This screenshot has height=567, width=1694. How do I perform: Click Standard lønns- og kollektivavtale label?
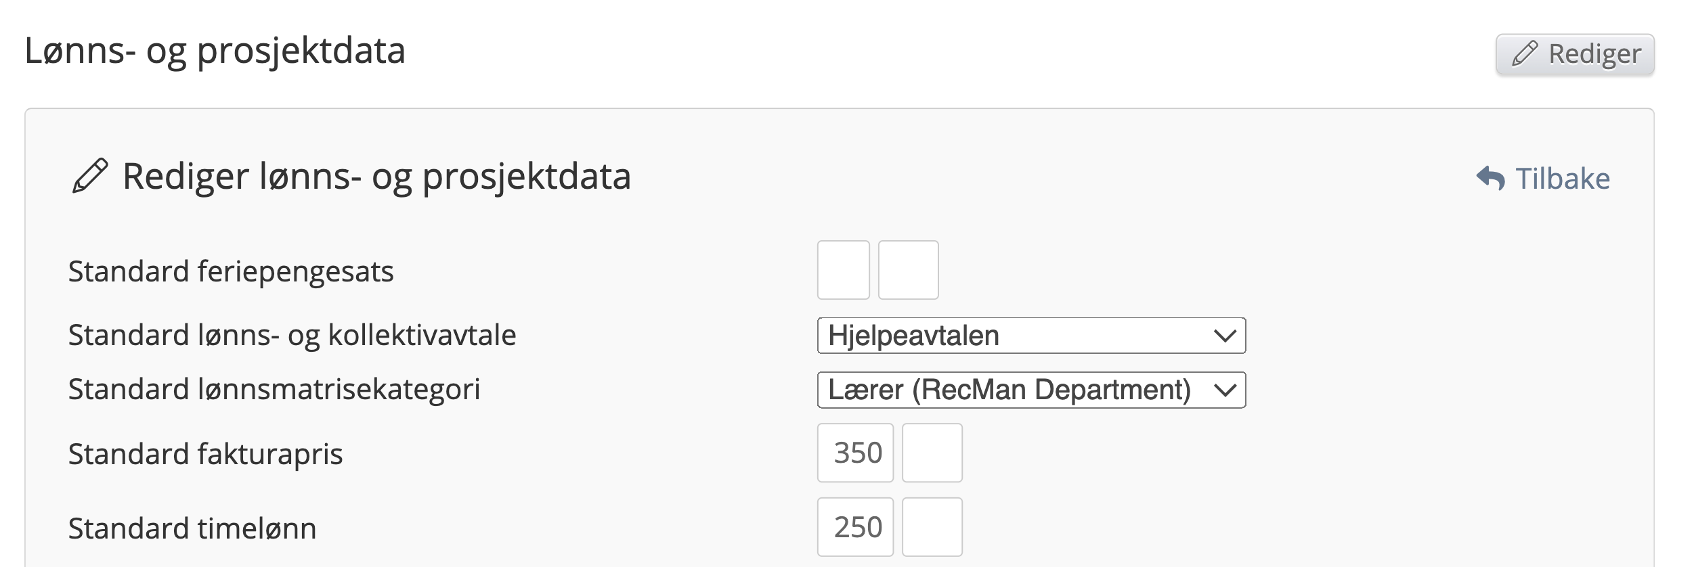[292, 335]
